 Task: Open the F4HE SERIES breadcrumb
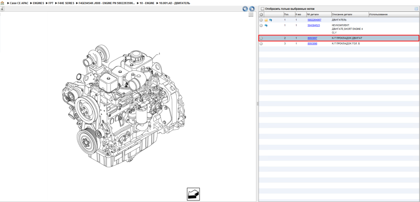point(66,3)
